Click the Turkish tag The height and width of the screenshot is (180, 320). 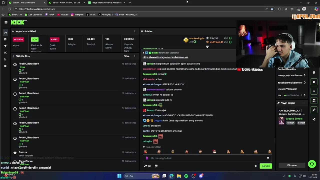tap(290, 123)
